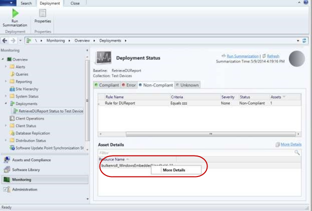Click the Asset Details Filter field
This screenshot has height=211, width=312.
195,152
